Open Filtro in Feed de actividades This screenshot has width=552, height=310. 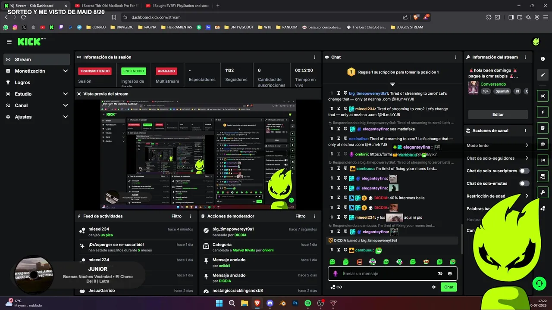pos(176,216)
